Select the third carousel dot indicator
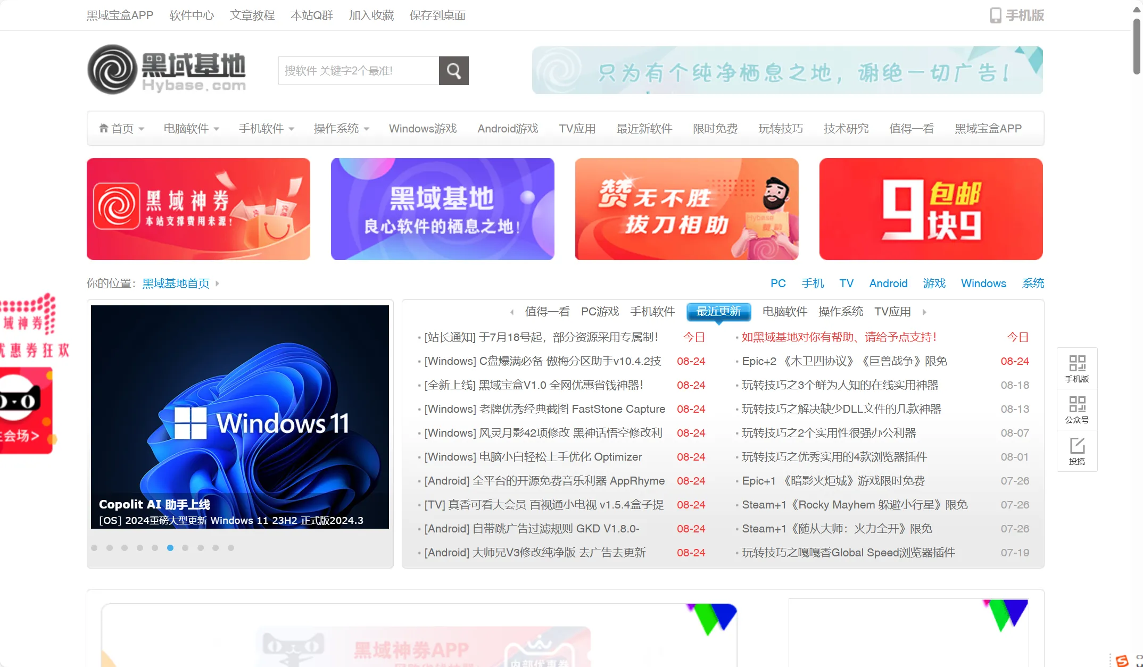The image size is (1143, 667). coord(125,548)
